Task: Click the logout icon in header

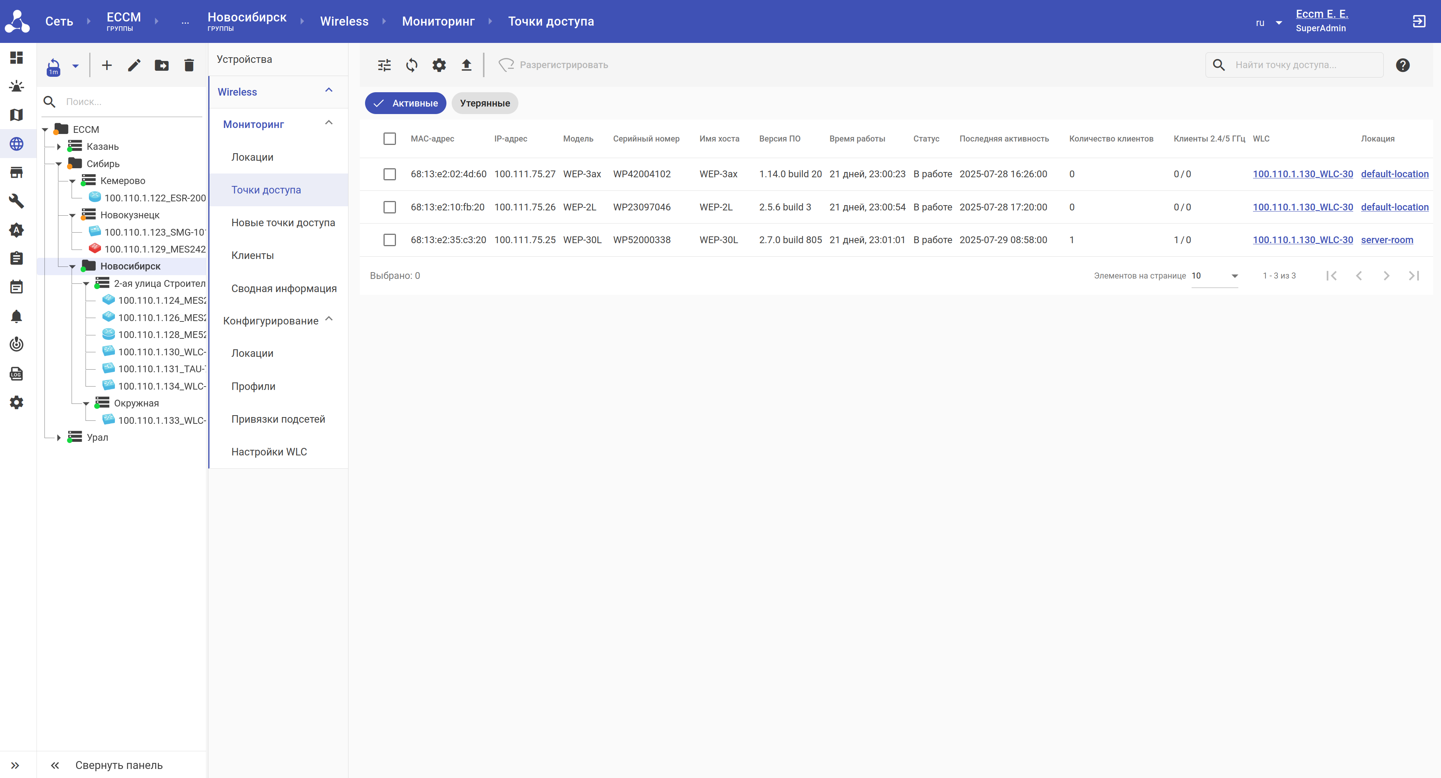Action: point(1419,21)
